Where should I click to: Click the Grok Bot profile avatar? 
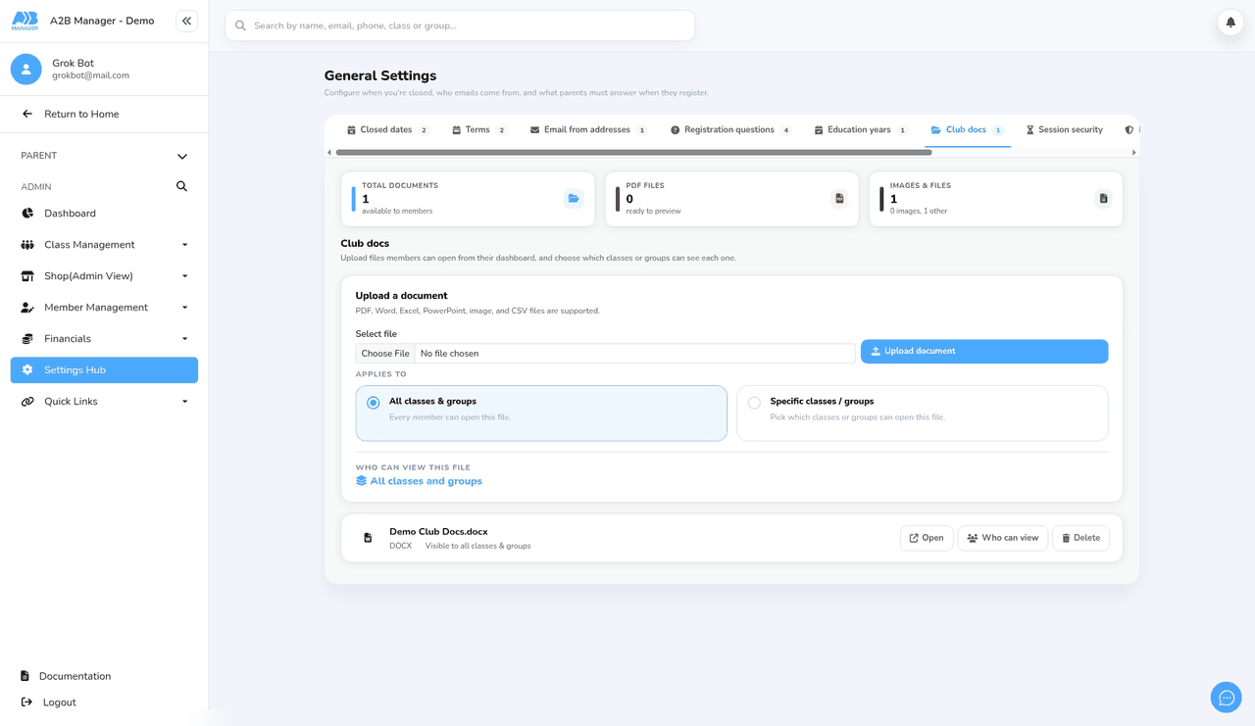[x=26, y=69]
